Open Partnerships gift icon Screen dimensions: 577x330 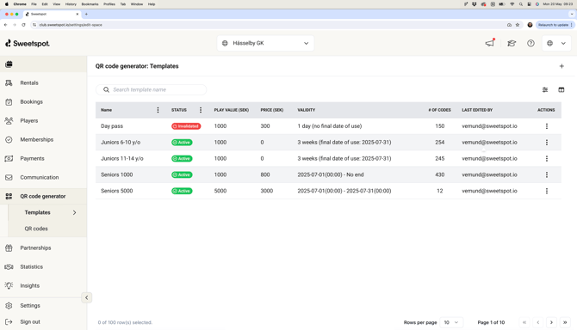coord(9,247)
